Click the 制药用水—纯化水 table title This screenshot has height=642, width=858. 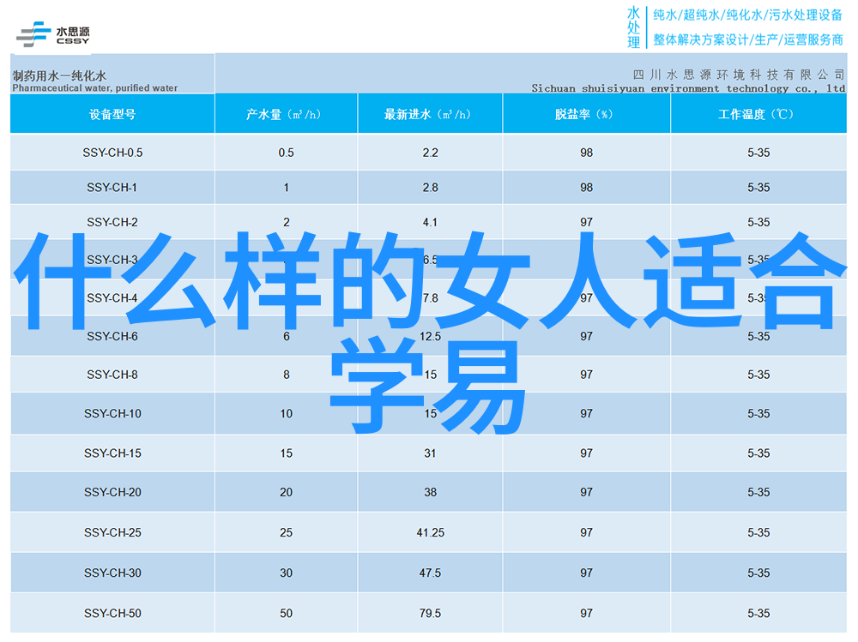66,75
